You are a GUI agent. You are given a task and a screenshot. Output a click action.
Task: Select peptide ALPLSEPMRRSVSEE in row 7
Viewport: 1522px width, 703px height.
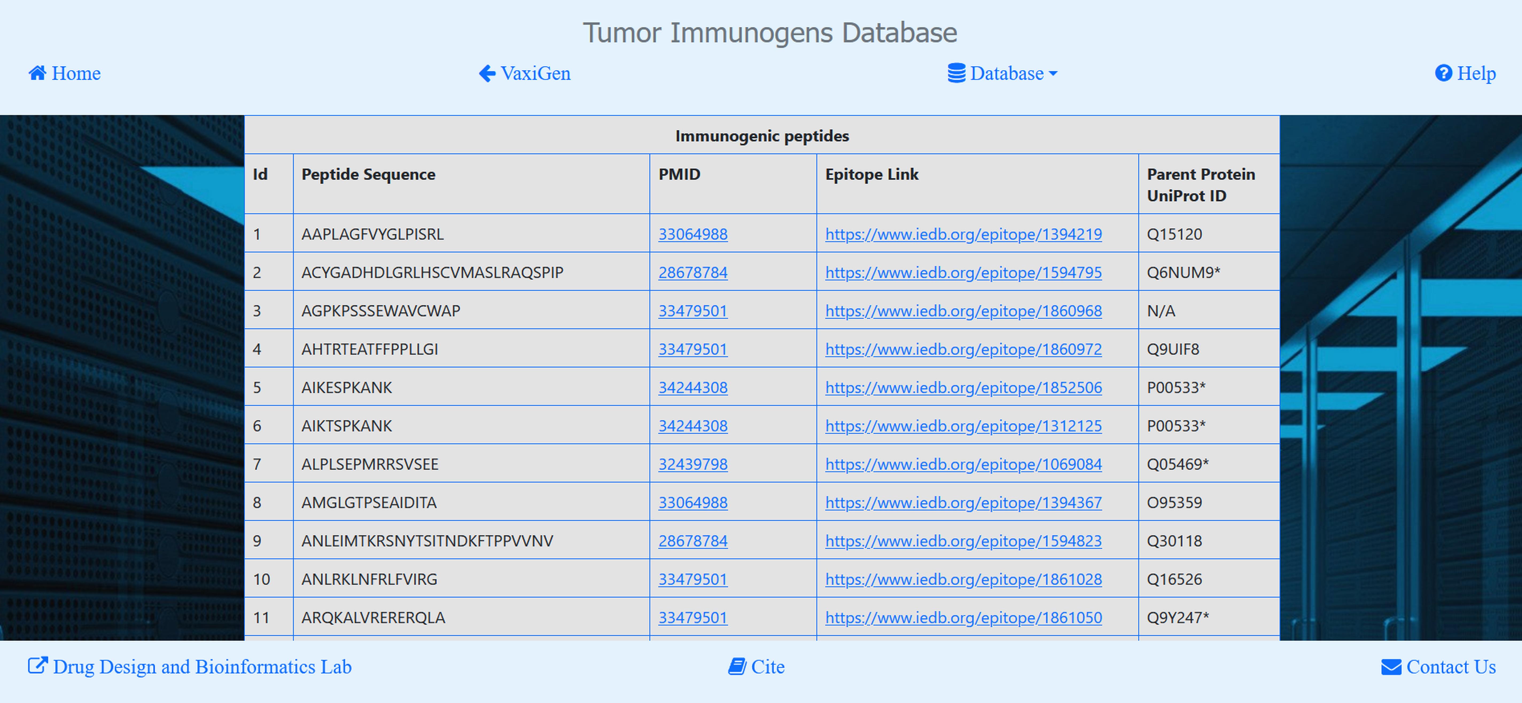tap(370, 464)
